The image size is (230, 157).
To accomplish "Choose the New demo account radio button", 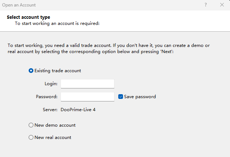I will (x=31, y=125).
